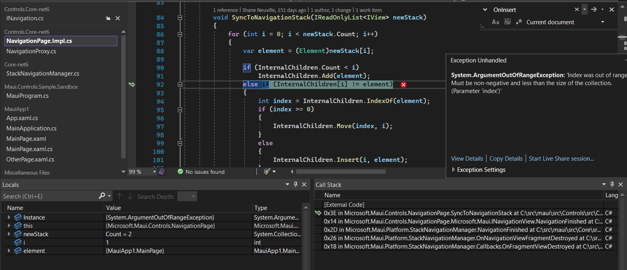Open the Locals window options dropdown
Image resolution: width=627 pixels, height=270 pixels.
click(x=287, y=185)
